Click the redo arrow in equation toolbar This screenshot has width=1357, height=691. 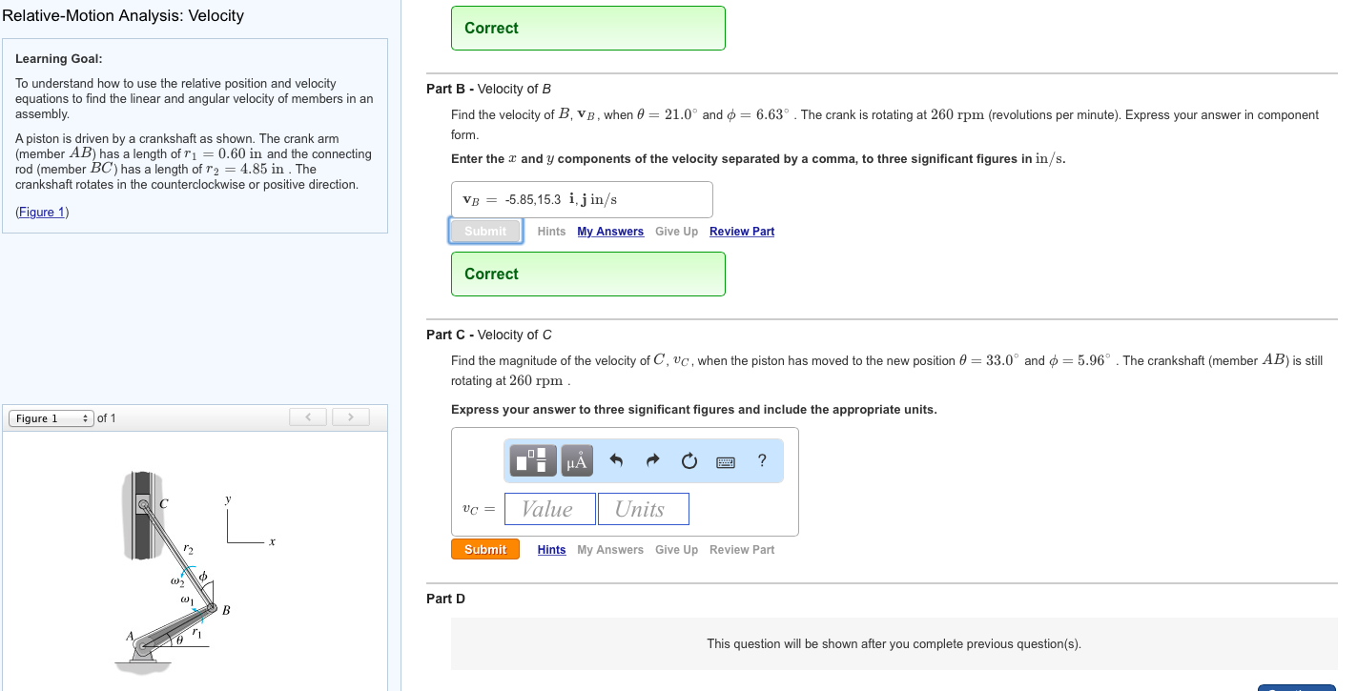coord(652,460)
